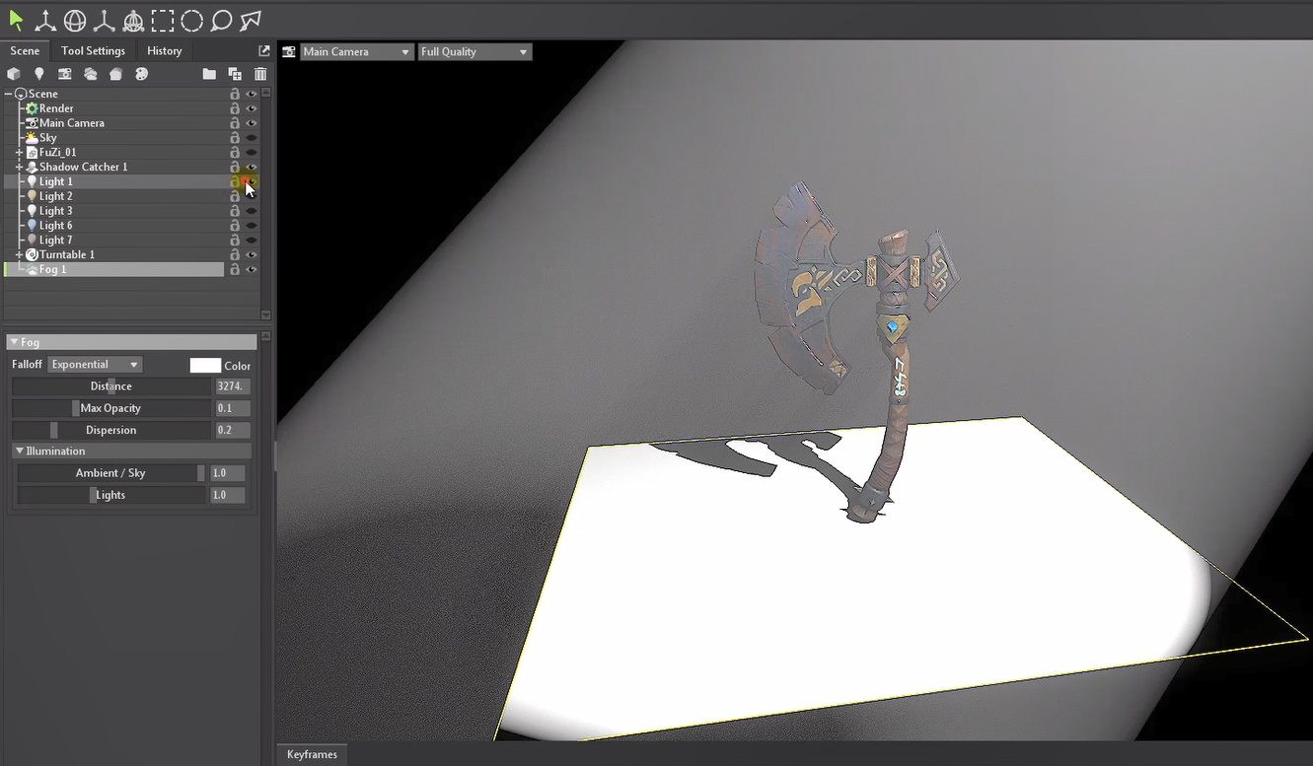Expand the FuZi_01 tree node
Viewport: 1313px width, 766px height.
coord(19,153)
